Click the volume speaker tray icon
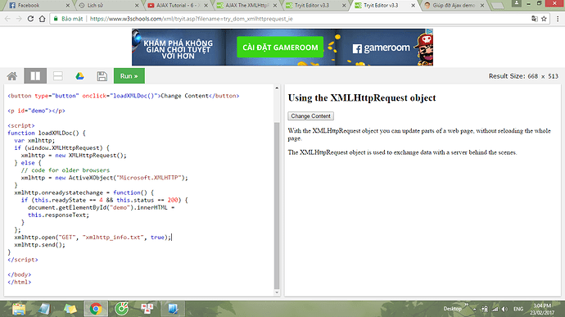Viewport: 565px width, 317px height. tap(504, 309)
